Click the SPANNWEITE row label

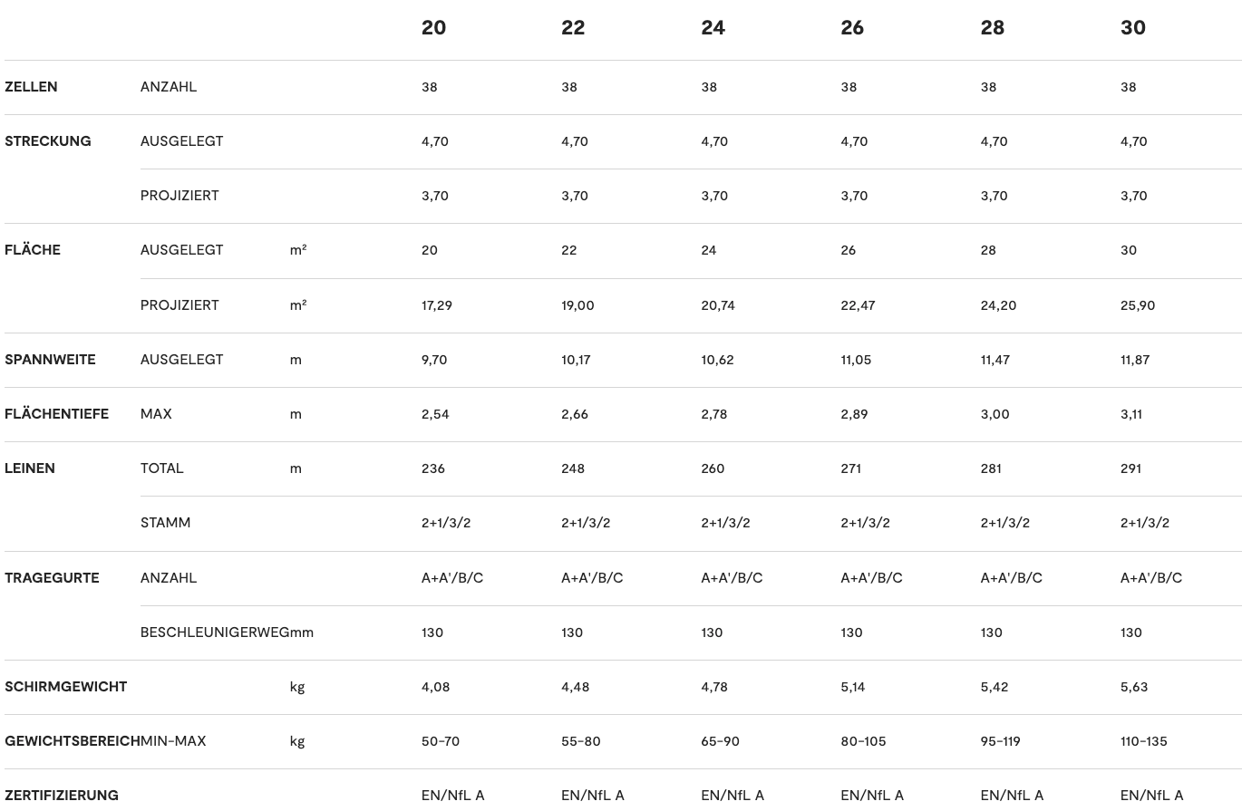tap(50, 360)
